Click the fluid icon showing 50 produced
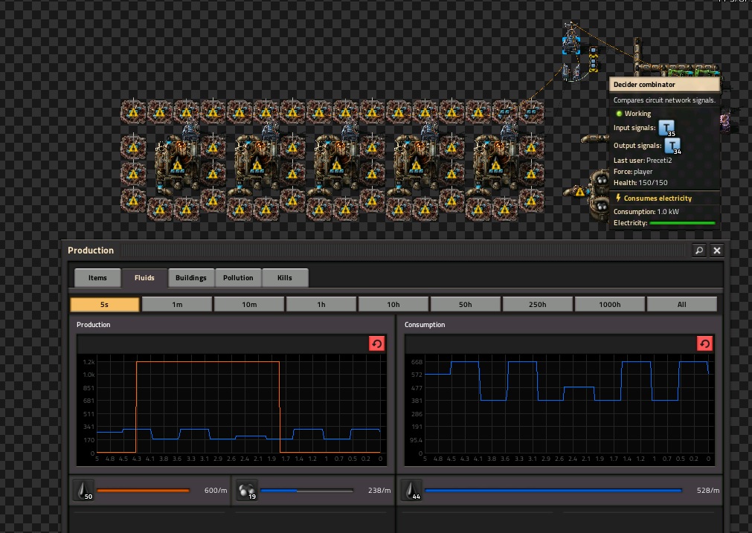752x533 pixels. click(x=83, y=491)
